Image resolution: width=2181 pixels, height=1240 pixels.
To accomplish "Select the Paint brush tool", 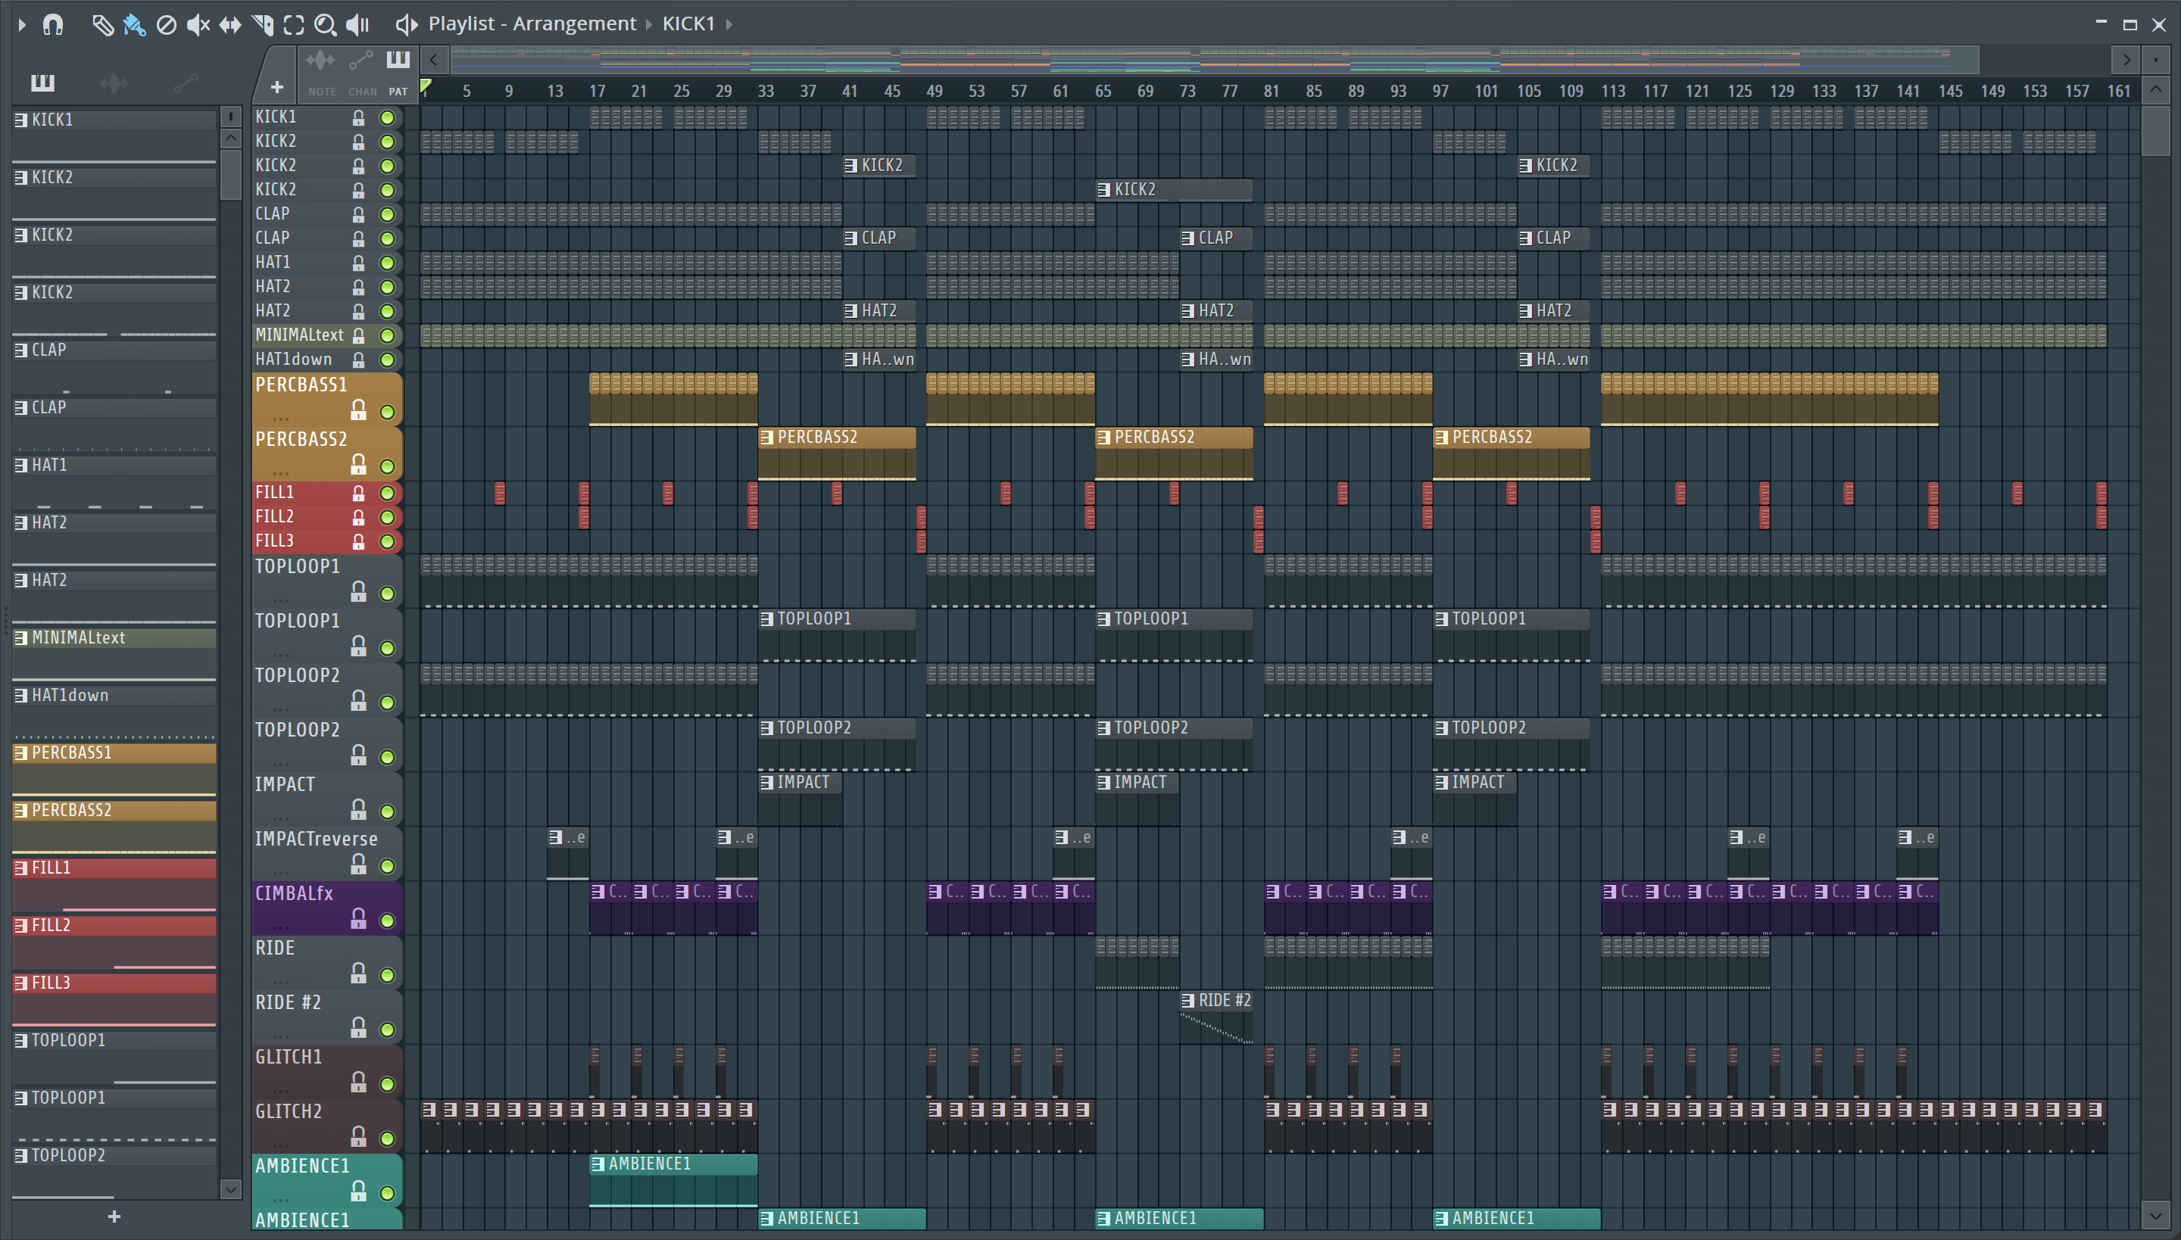I will pyautogui.click(x=135, y=25).
